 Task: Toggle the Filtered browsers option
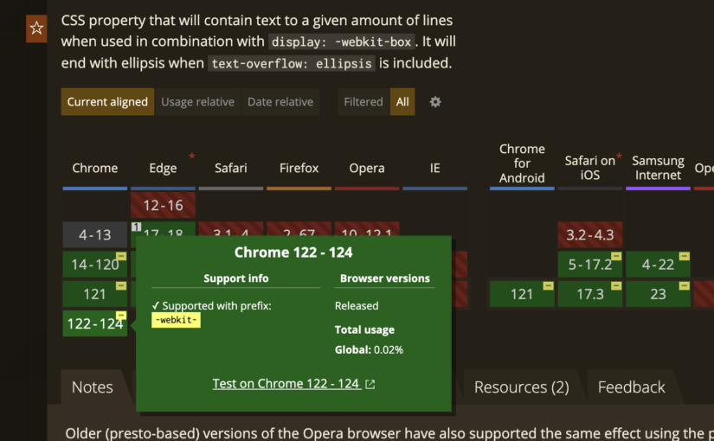pyautogui.click(x=363, y=102)
